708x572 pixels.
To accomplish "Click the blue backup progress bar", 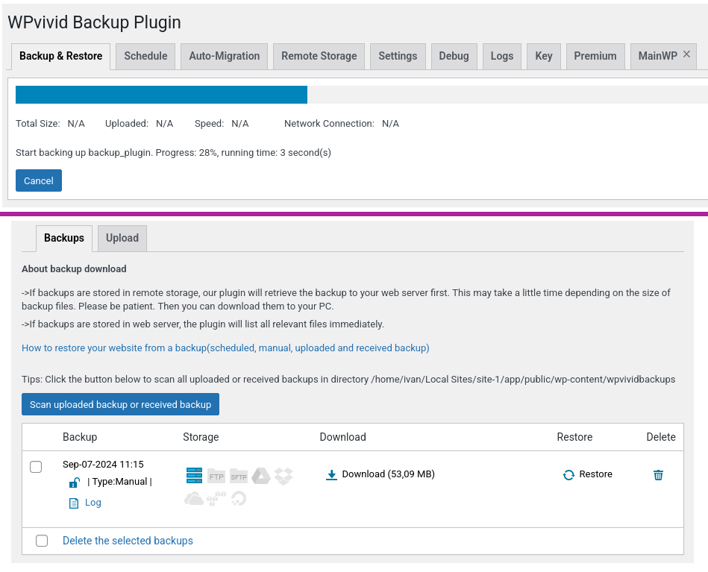I will (x=162, y=95).
